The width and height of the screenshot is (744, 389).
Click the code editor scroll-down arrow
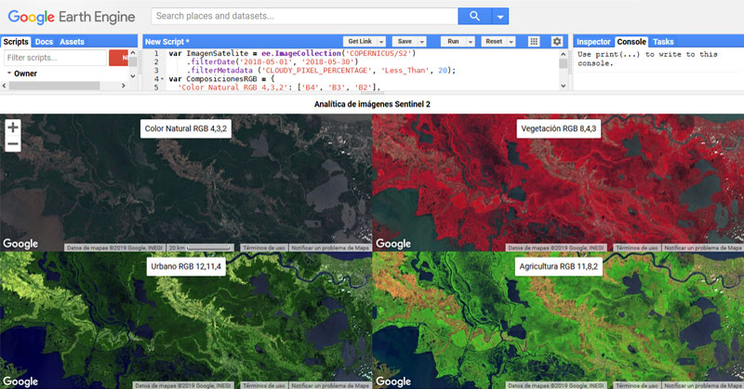(x=564, y=86)
